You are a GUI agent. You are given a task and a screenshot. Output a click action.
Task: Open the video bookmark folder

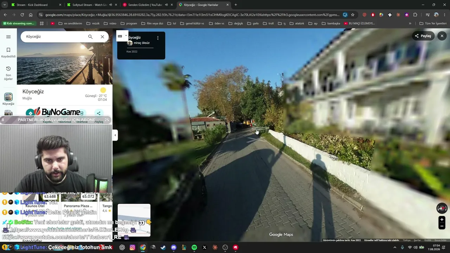110,24
